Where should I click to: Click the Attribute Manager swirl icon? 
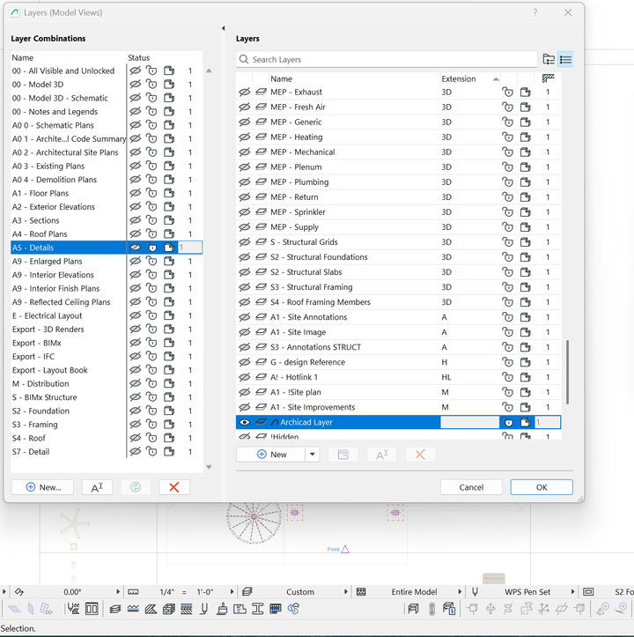point(293,609)
